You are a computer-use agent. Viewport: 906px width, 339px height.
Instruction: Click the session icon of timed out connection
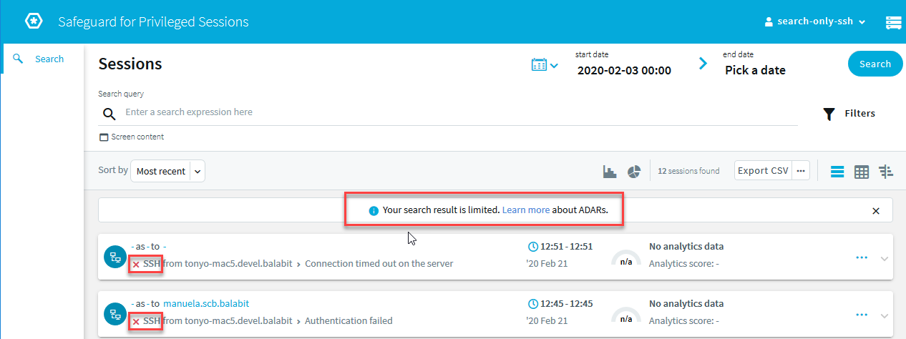coord(115,256)
